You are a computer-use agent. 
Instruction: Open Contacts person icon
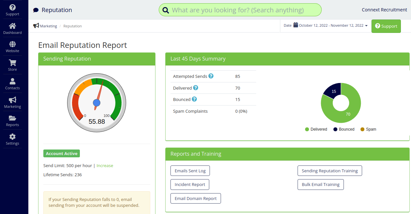(x=12, y=81)
